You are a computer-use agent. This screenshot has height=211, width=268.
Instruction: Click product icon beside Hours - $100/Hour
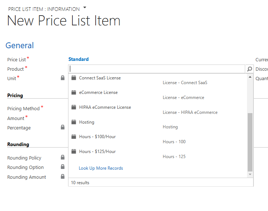[x=74, y=137]
